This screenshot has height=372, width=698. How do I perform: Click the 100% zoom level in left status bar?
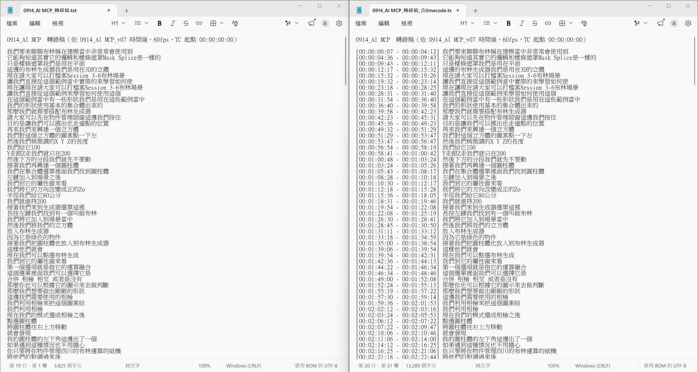coord(204,366)
